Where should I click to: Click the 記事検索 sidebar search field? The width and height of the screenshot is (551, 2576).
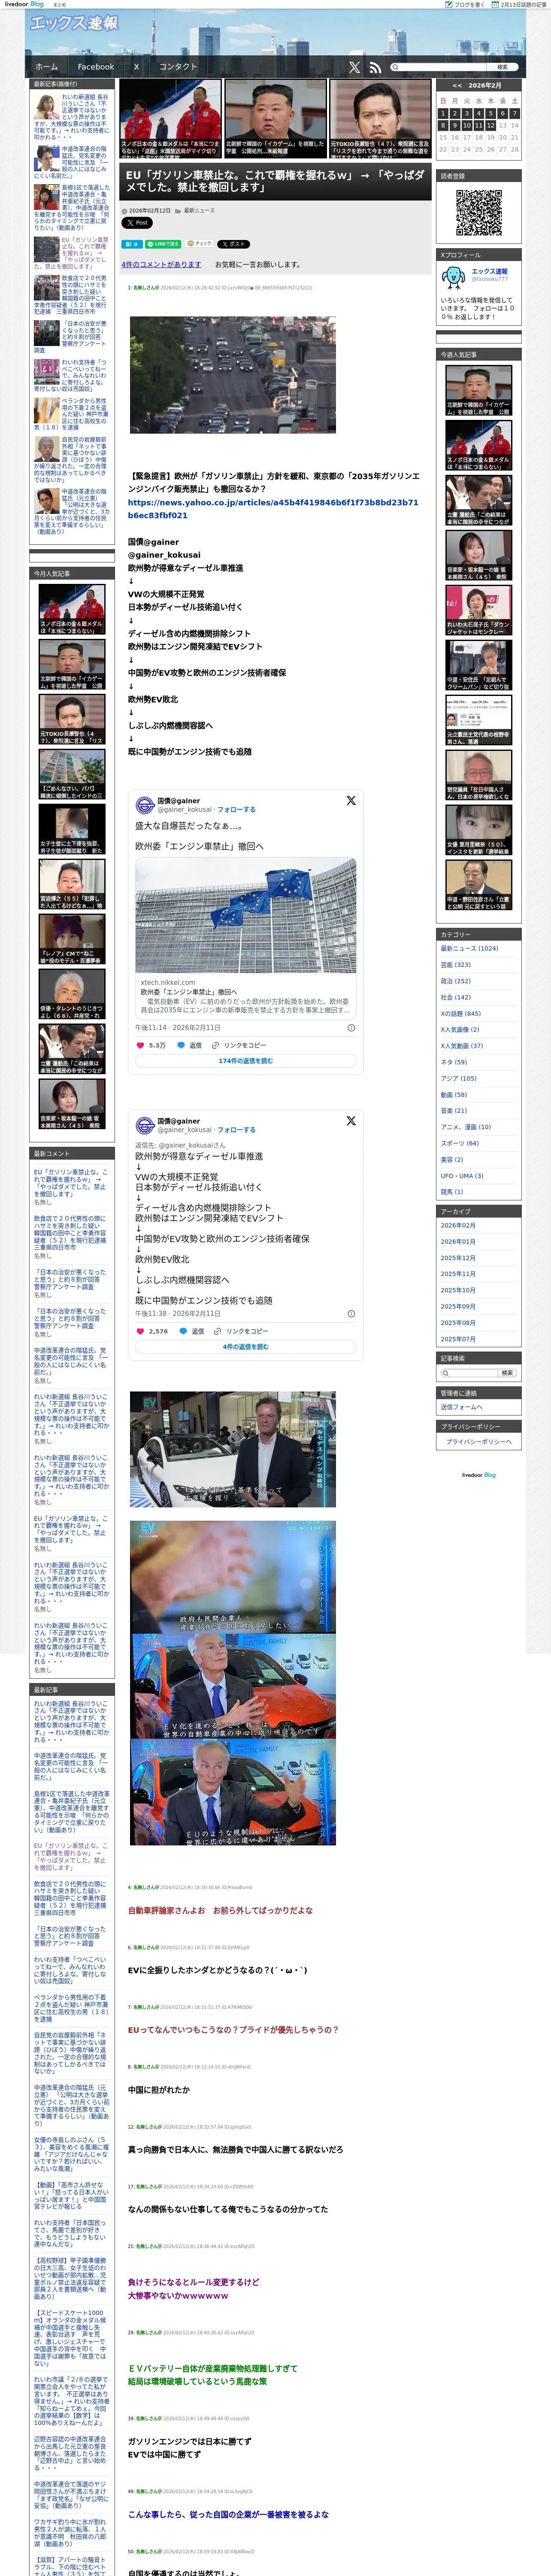pyautogui.click(x=468, y=1372)
